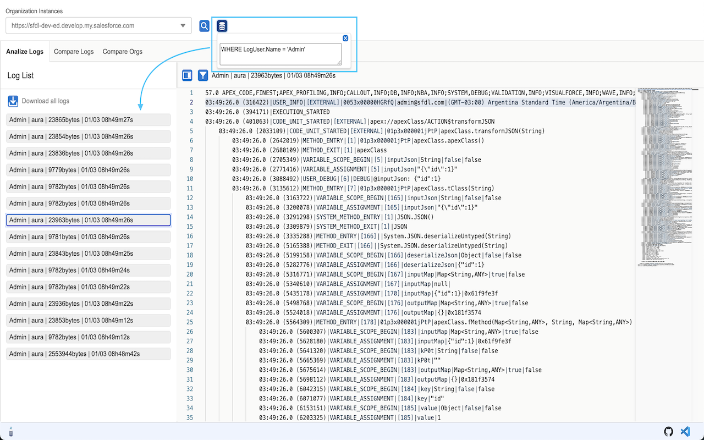Expand the Organization Instances dropdown
The width and height of the screenshot is (704, 440).
coord(99,26)
